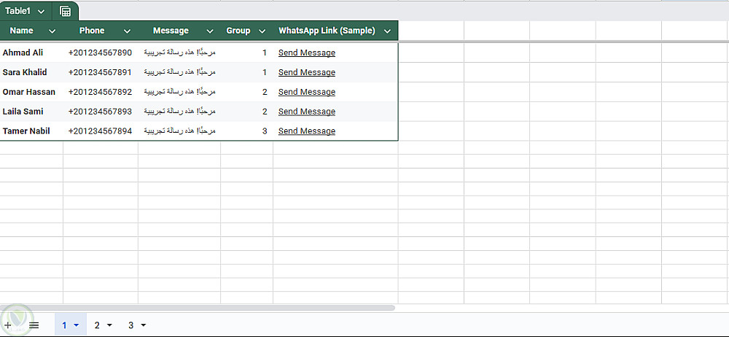The width and height of the screenshot is (729, 337).
Task: Open the Phone column filter dropdown
Action: point(127,31)
